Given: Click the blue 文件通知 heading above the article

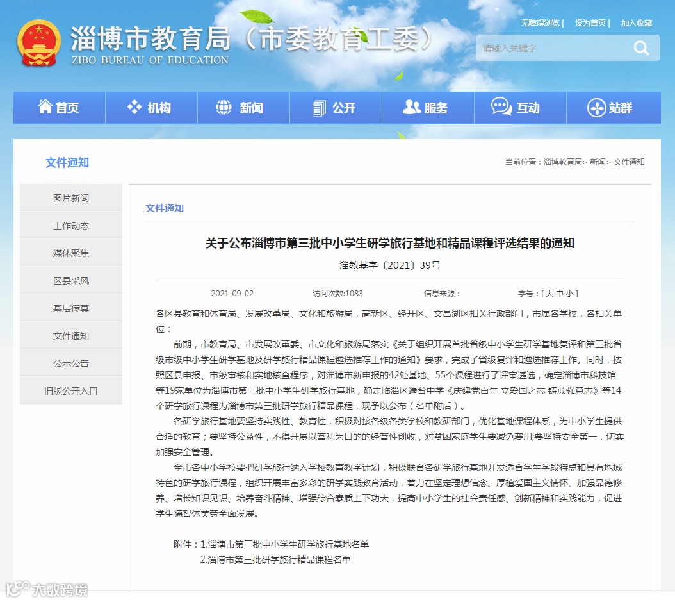Looking at the screenshot, I should click(x=165, y=208).
